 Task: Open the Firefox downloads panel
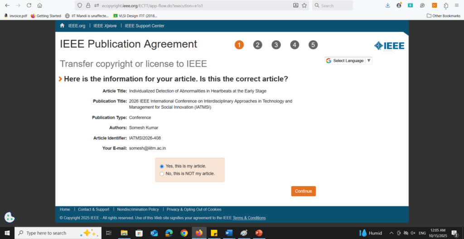387,5
